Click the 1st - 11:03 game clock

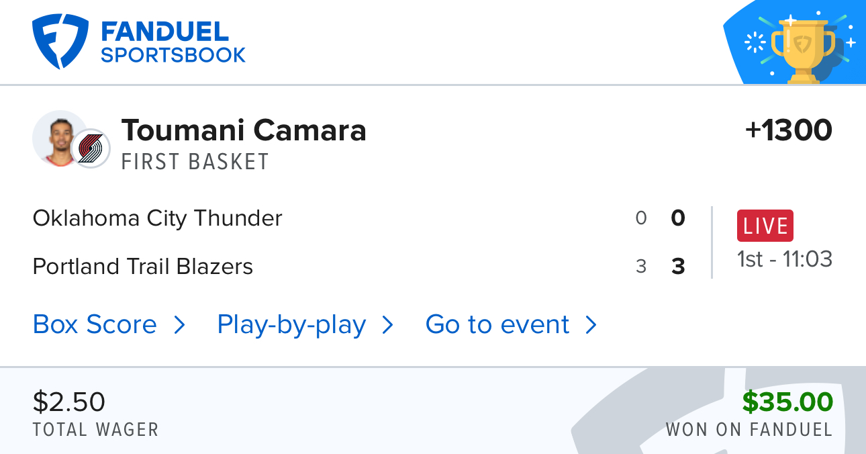[785, 259]
